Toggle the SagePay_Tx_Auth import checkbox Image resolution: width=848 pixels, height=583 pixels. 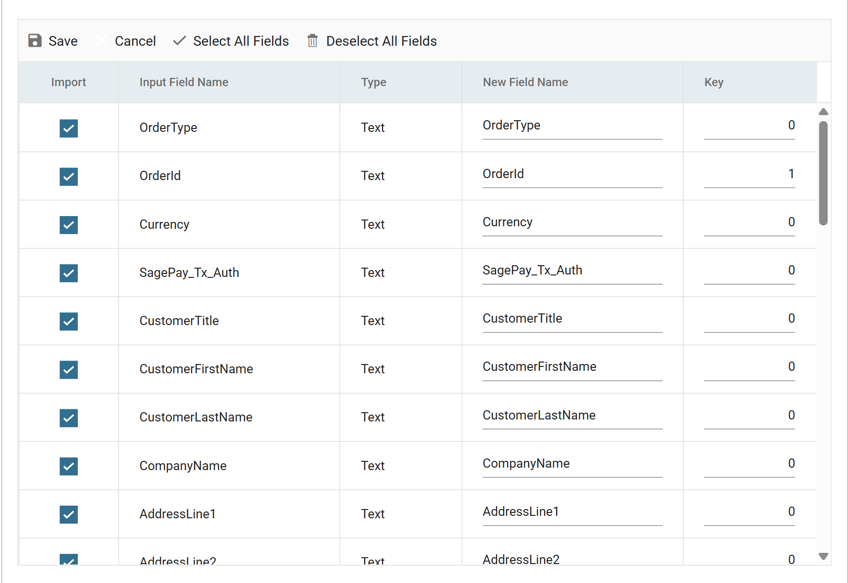coord(69,273)
